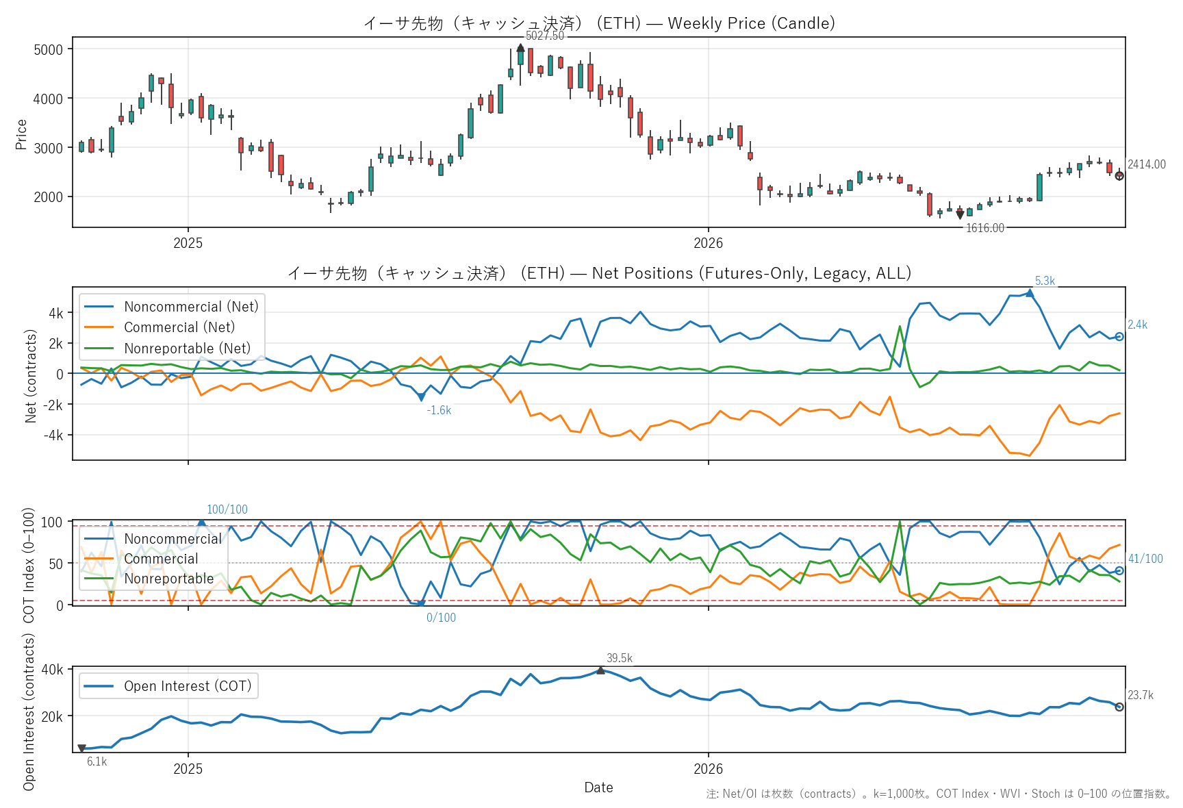Click the open interest peak triangle marker
The width and height of the screenshot is (1183, 808).
tap(600, 670)
